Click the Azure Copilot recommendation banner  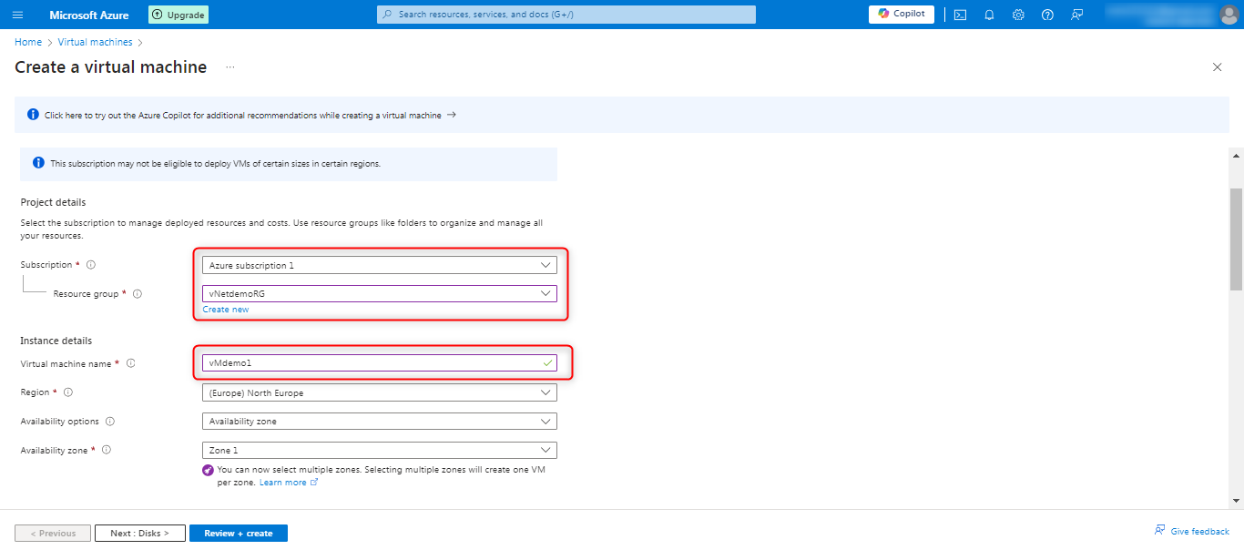click(622, 115)
